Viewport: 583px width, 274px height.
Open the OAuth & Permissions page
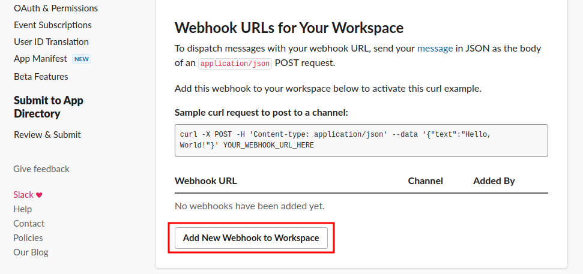pos(56,8)
